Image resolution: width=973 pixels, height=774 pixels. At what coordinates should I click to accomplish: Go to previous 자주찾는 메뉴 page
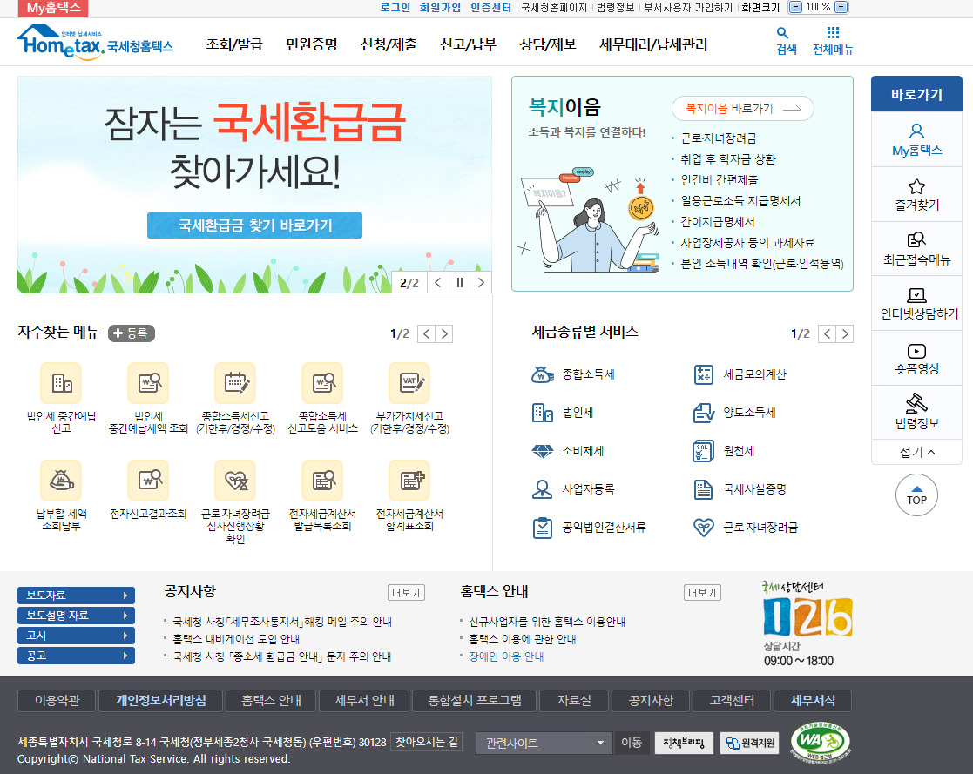pos(426,333)
